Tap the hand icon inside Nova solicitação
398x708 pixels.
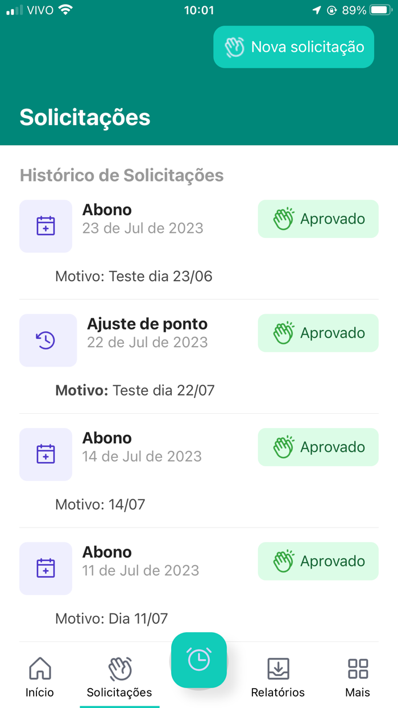(234, 47)
